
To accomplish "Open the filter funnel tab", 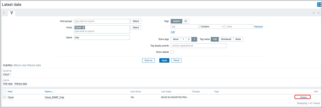I will pos(12,13).
